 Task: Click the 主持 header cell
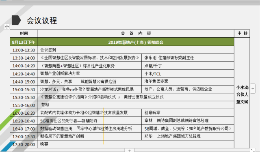coord(242,34)
